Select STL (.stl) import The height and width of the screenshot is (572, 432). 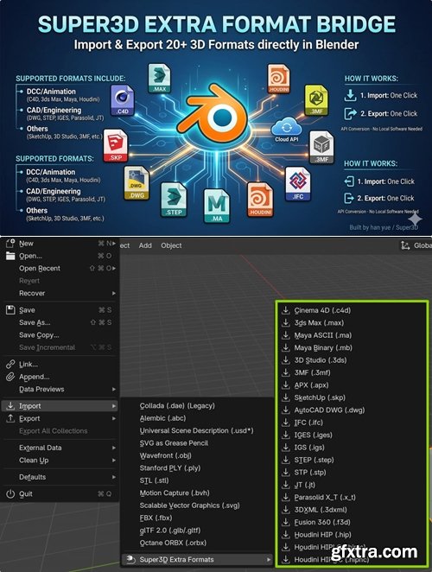pos(154,480)
